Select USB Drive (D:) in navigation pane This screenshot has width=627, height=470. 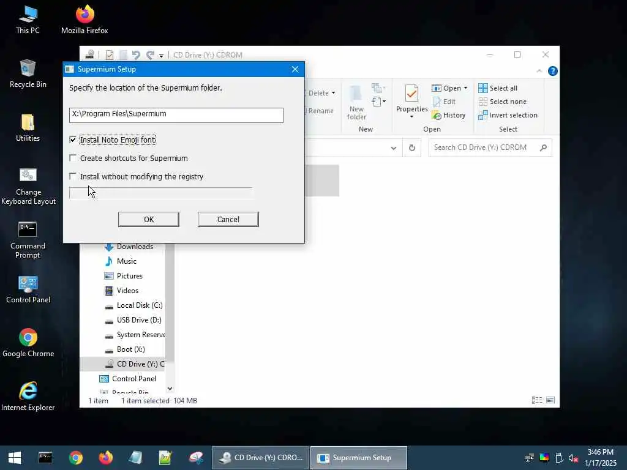click(133, 320)
